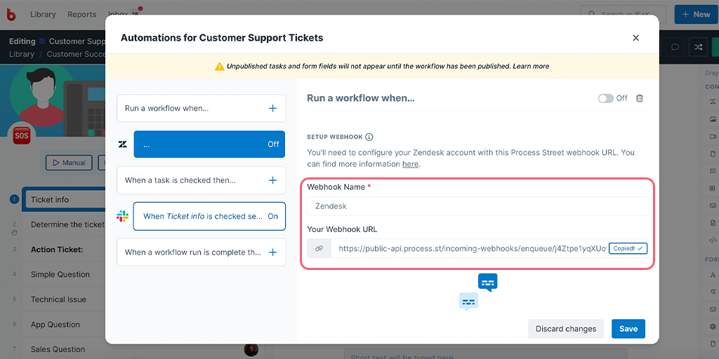
Task: Toggle the Zendesk trigger Off state
Action: (x=273, y=144)
